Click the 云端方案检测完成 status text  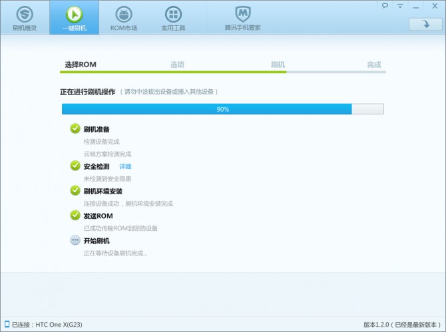107,154
